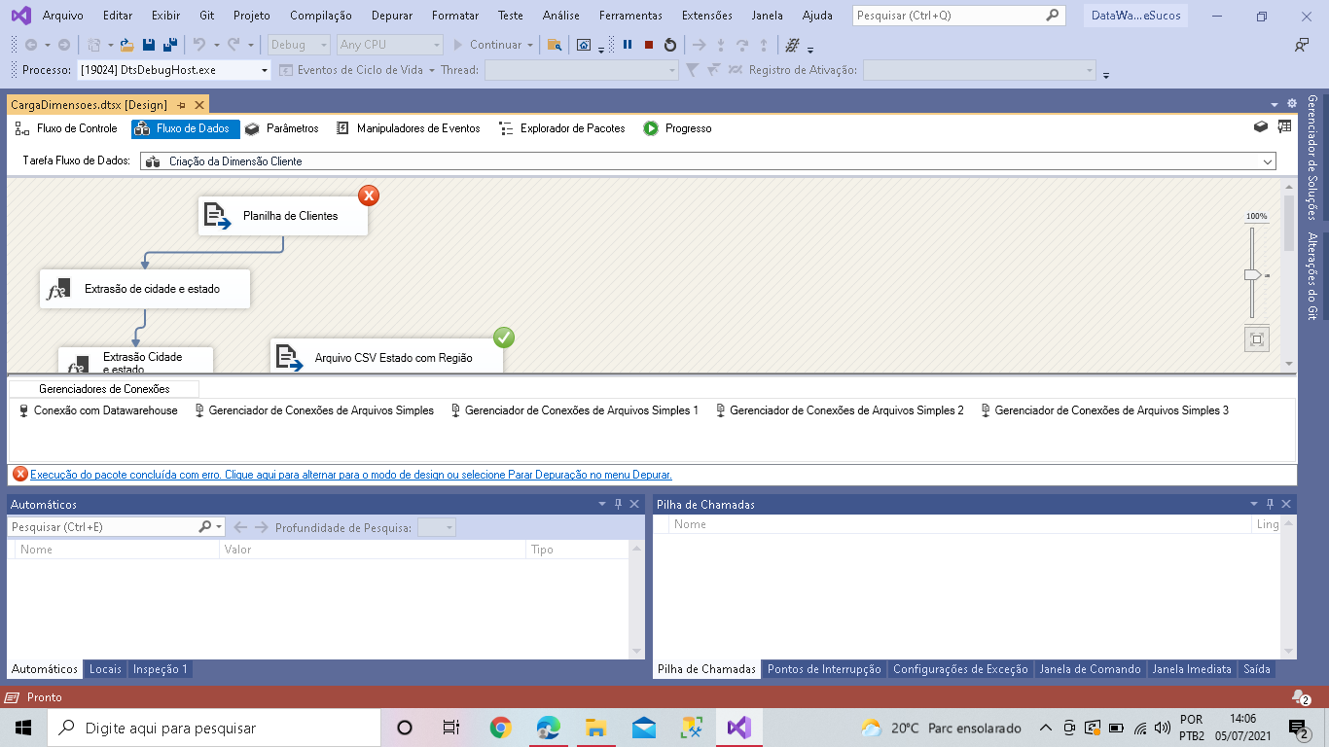This screenshot has width=1329, height=747.
Task: Click the Visual Studio logo icon
Action: point(20,15)
